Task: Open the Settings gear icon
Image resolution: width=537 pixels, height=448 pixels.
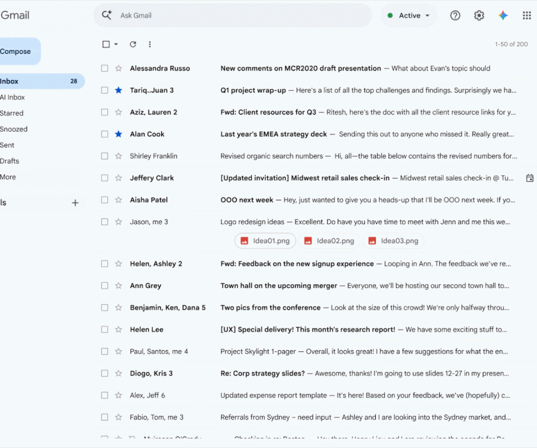Action: click(479, 15)
